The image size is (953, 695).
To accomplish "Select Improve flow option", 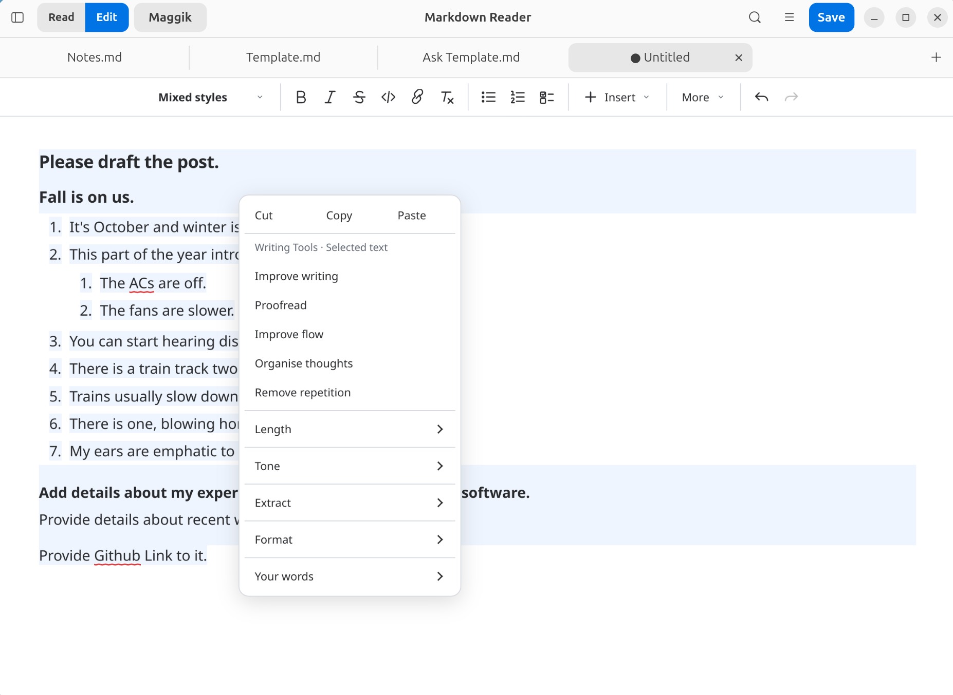I will 350,335.
